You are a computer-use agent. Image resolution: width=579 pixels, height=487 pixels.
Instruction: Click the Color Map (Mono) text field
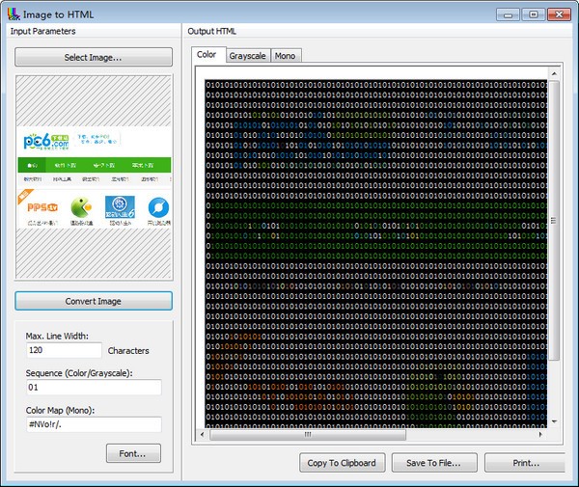[94, 424]
